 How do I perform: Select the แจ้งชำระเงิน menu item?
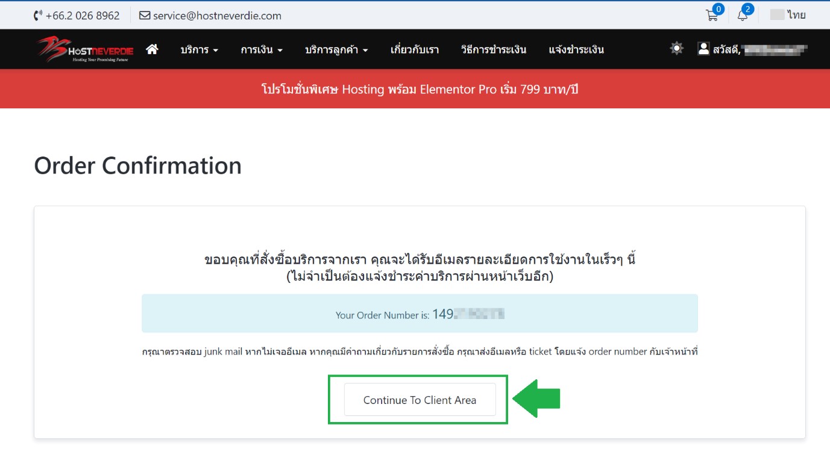tap(576, 50)
